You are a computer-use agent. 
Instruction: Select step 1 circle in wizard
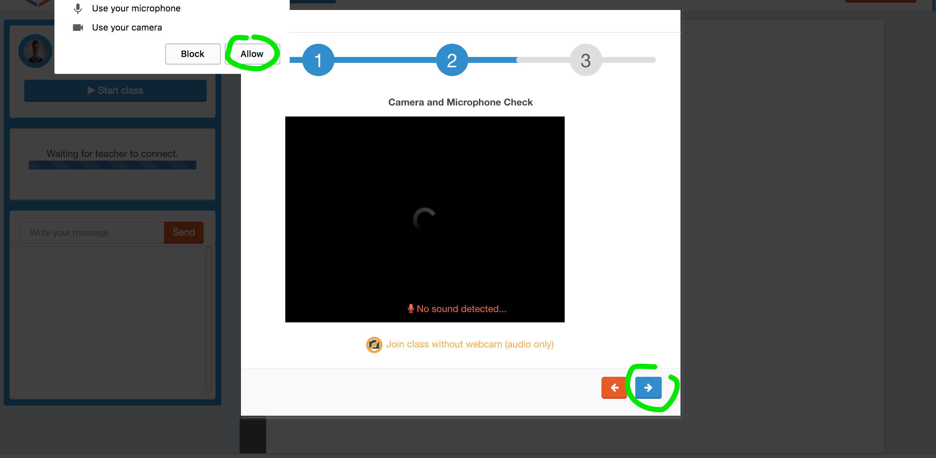pyautogui.click(x=318, y=60)
